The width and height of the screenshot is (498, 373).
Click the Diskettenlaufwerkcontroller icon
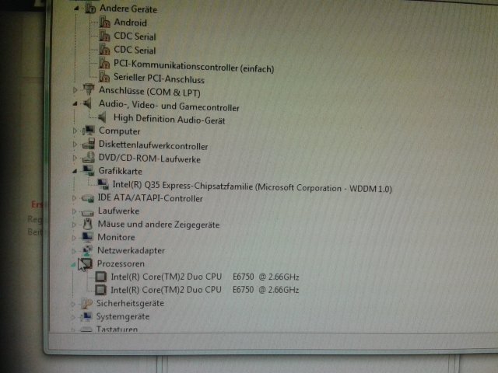tap(88, 144)
